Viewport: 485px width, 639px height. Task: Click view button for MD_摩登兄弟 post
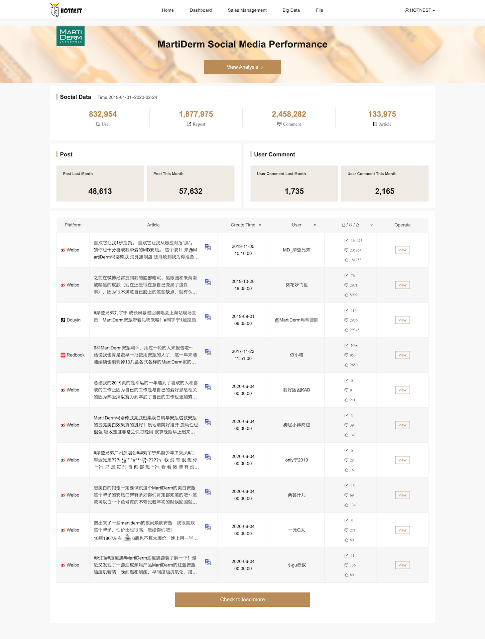point(402,250)
